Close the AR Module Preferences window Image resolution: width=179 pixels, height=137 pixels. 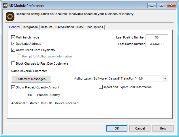(x=171, y=5)
